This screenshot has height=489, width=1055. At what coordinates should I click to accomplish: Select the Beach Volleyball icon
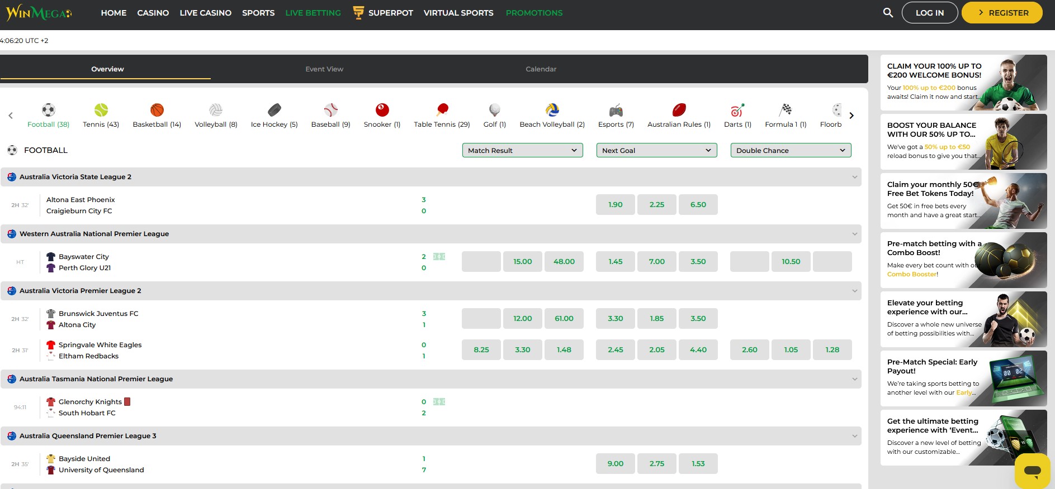tap(552, 109)
